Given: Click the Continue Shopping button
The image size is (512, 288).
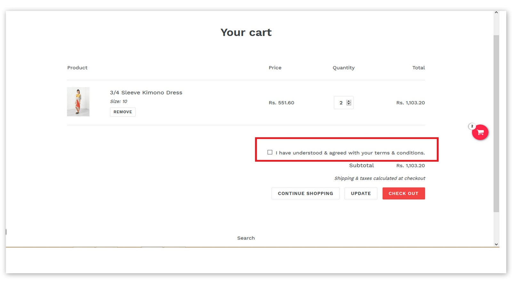Looking at the screenshot, I should (x=305, y=194).
